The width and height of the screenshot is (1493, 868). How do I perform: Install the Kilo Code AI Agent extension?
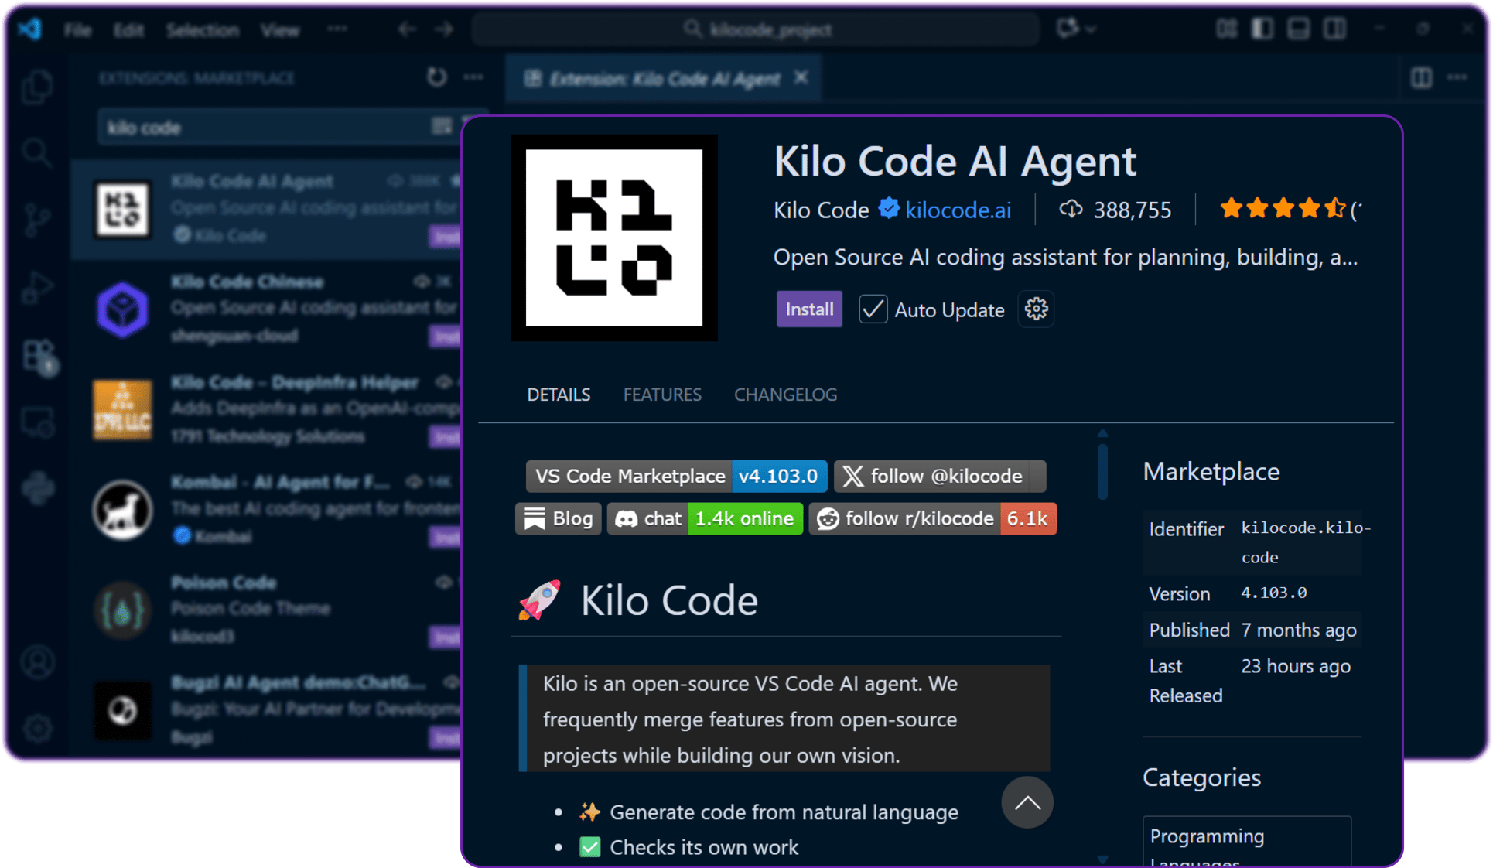coord(809,309)
